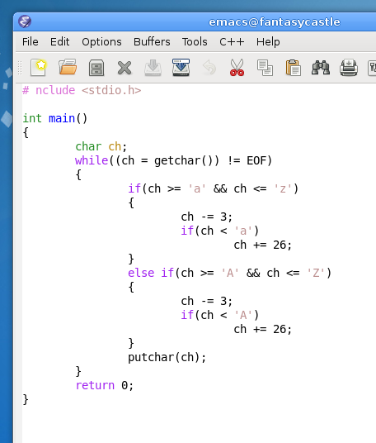Cut selection with scissors icon
The width and height of the screenshot is (376, 443).
[237, 67]
